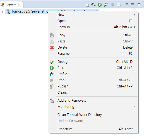Click the Stop server toolbar icon
The width and height of the screenshot is (144, 138).
point(112,5)
